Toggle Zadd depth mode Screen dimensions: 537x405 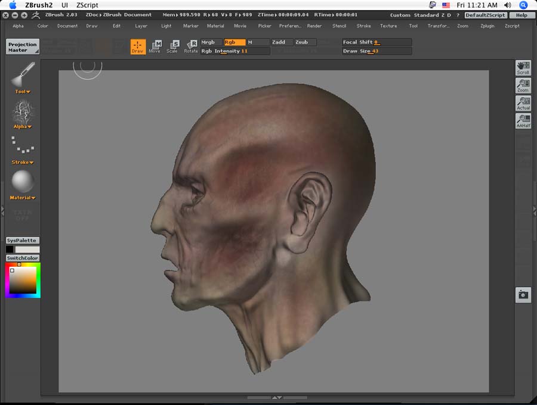click(282, 42)
